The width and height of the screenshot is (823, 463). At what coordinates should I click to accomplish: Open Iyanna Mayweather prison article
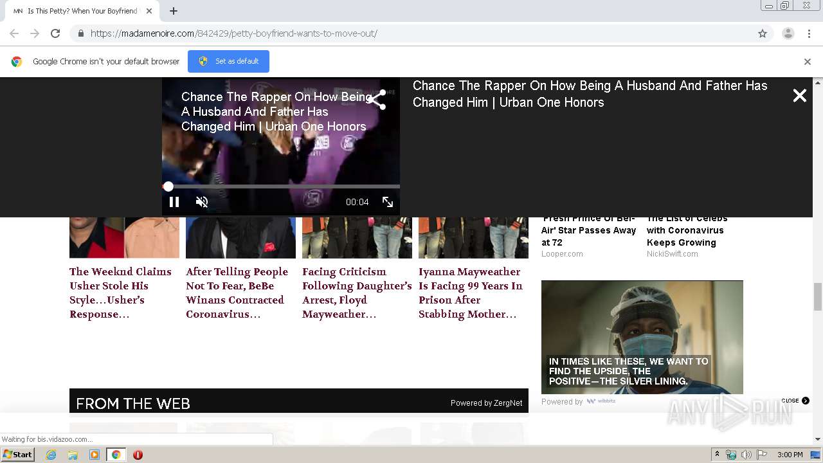[471, 293]
